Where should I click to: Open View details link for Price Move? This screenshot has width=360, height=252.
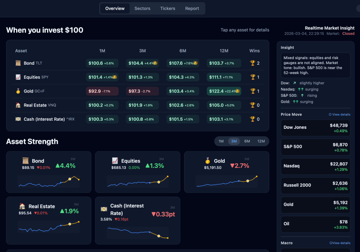341,114
